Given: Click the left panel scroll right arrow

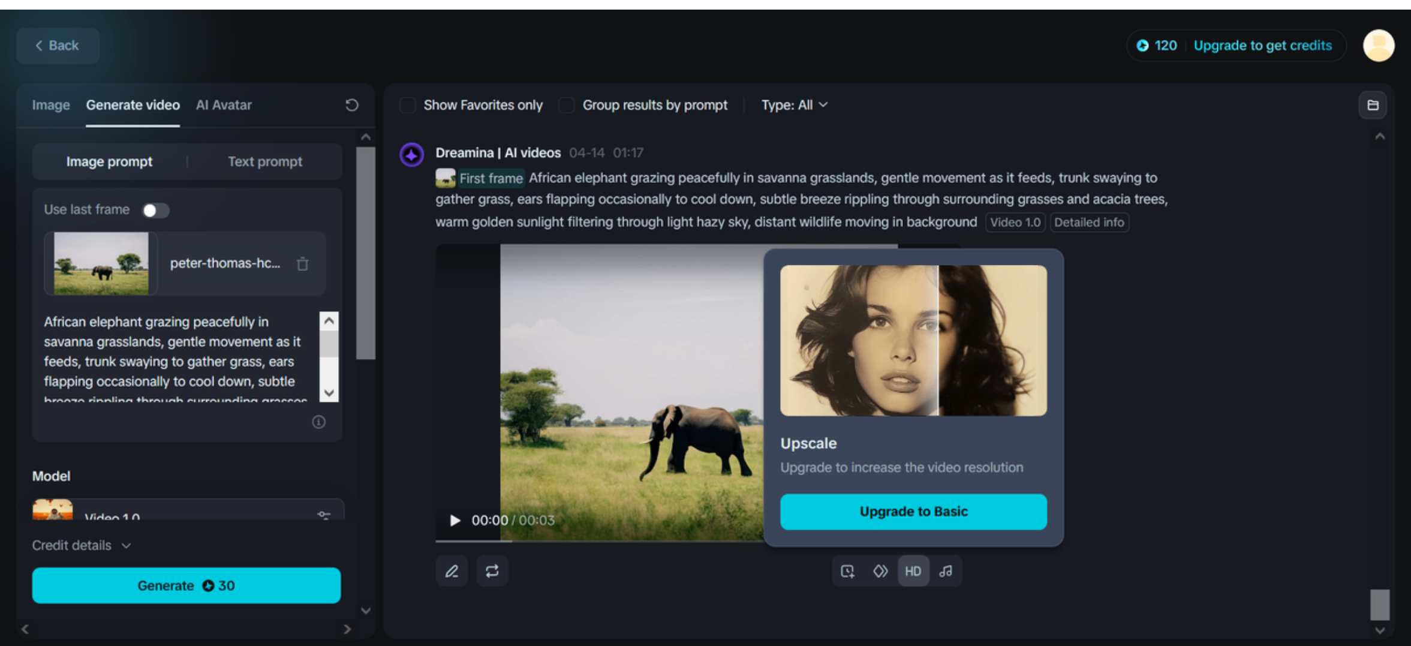Looking at the screenshot, I should pyautogui.click(x=347, y=629).
